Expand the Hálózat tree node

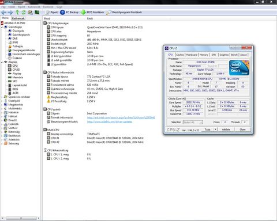pos(2,116)
